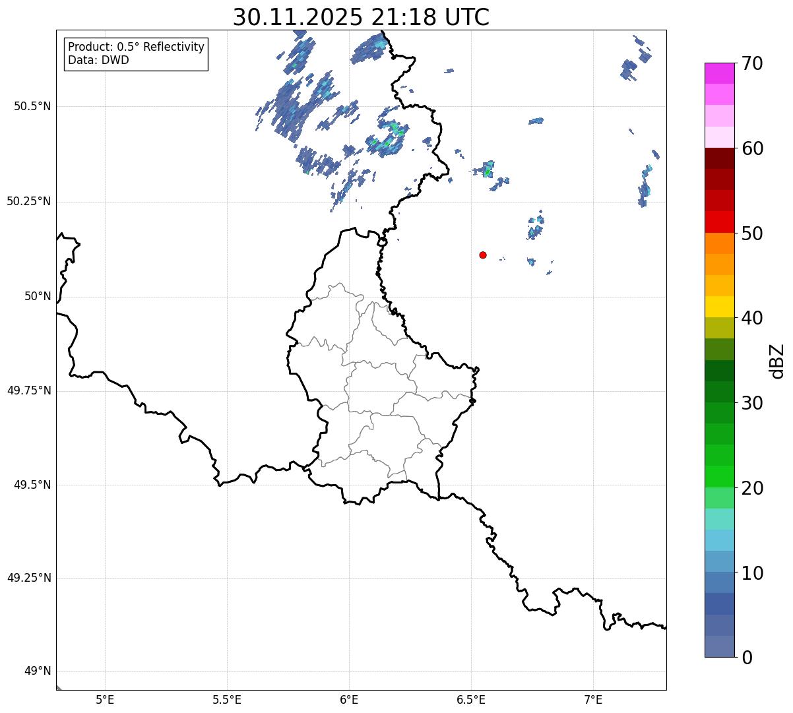The height and width of the screenshot is (713, 793).
Task: Click the 50.25°N latitude label
Action: pos(29,201)
